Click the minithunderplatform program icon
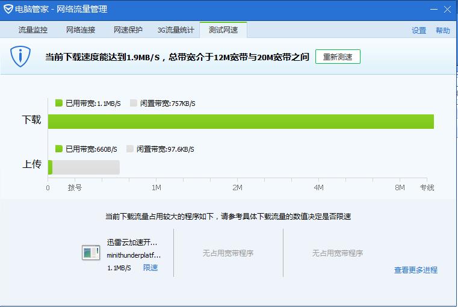Image resolution: width=458 pixels, height=307 pixels. pos(91,252)
